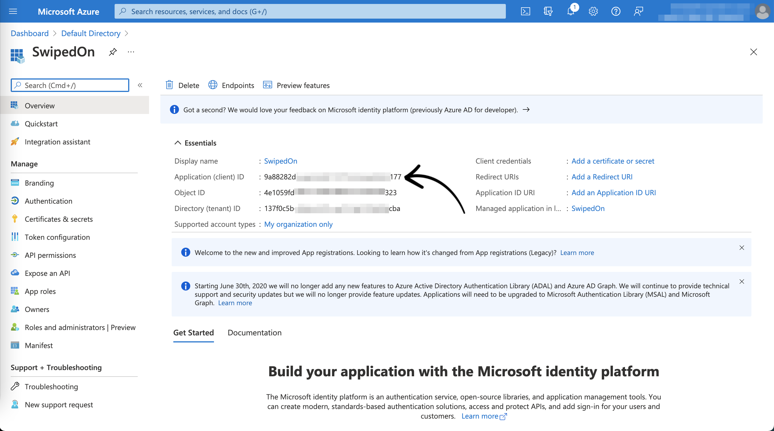Image resolution: width=774 pixels, height=431 pixels.
Task: Open the hamburger portal menu
Action: click(13, 11)
